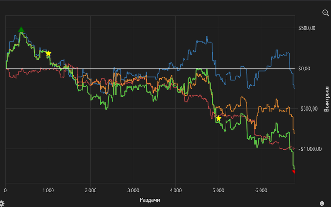Click the -$500,00 axis label
The width and height of the screenshot is (331, 207).
[308, 109]
